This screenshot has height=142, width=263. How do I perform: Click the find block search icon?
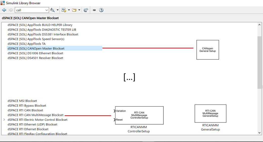pos(52,10)
